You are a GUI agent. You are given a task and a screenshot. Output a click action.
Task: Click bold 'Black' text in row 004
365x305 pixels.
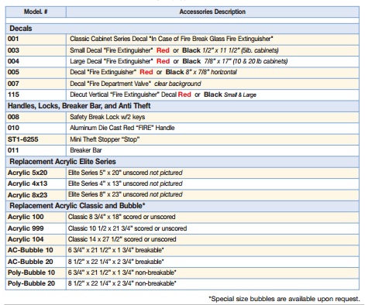pos(191,61)
